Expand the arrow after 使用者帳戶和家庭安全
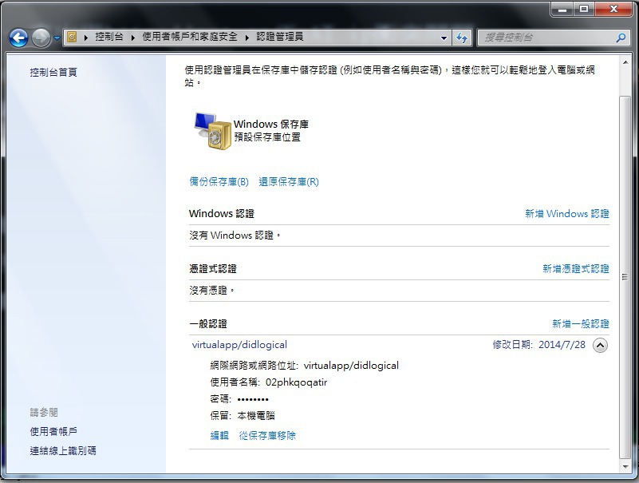Screen dimensions: 639x483 (x=247, y=38)
